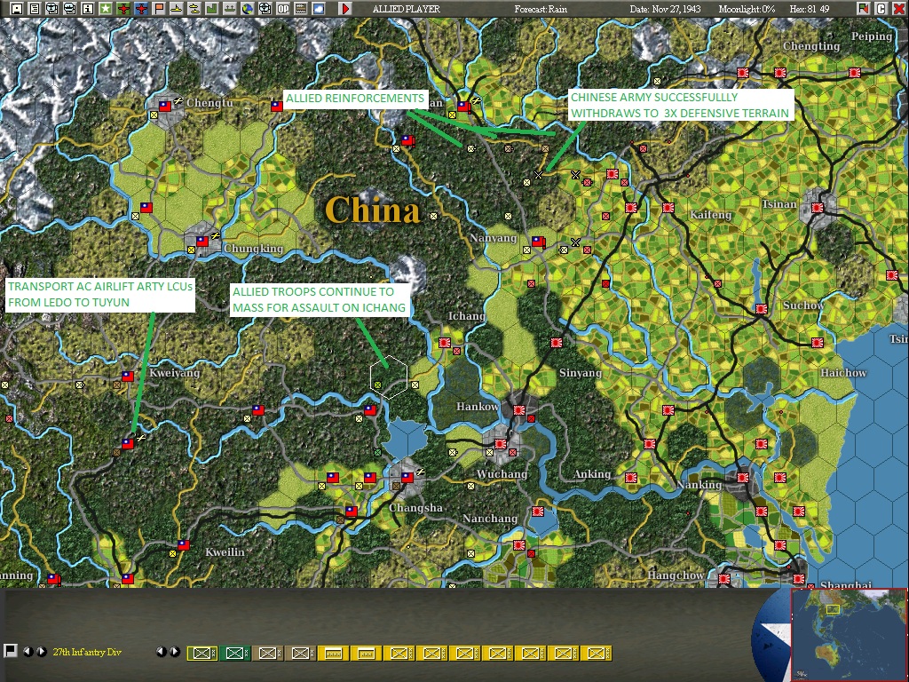Screen dimensions: 909x682
Task: Click the Japanese flag base at Tsinan
Action: coord(818,207)
